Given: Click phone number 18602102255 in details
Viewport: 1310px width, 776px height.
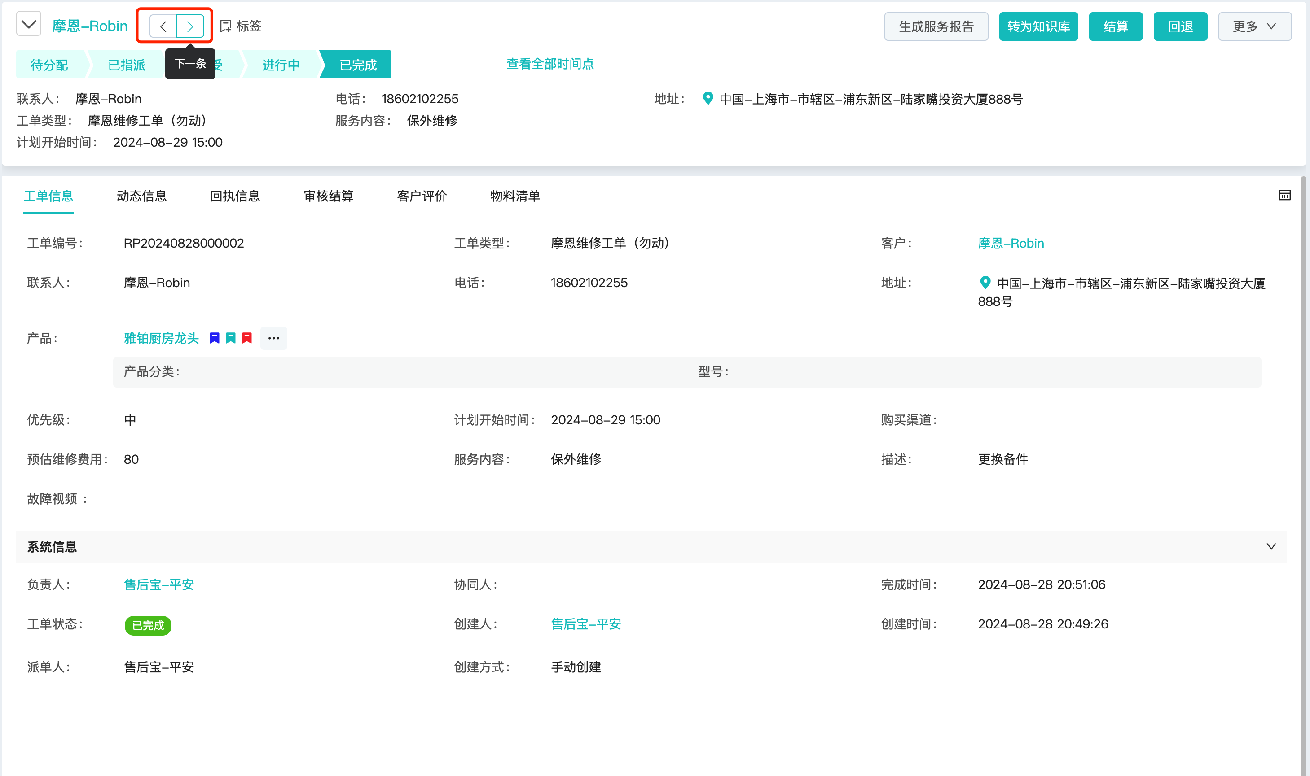Looking at the screenshot, I should [589, 283].
